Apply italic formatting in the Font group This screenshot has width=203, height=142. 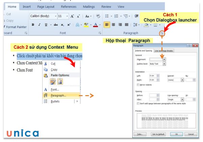point(39,25)
